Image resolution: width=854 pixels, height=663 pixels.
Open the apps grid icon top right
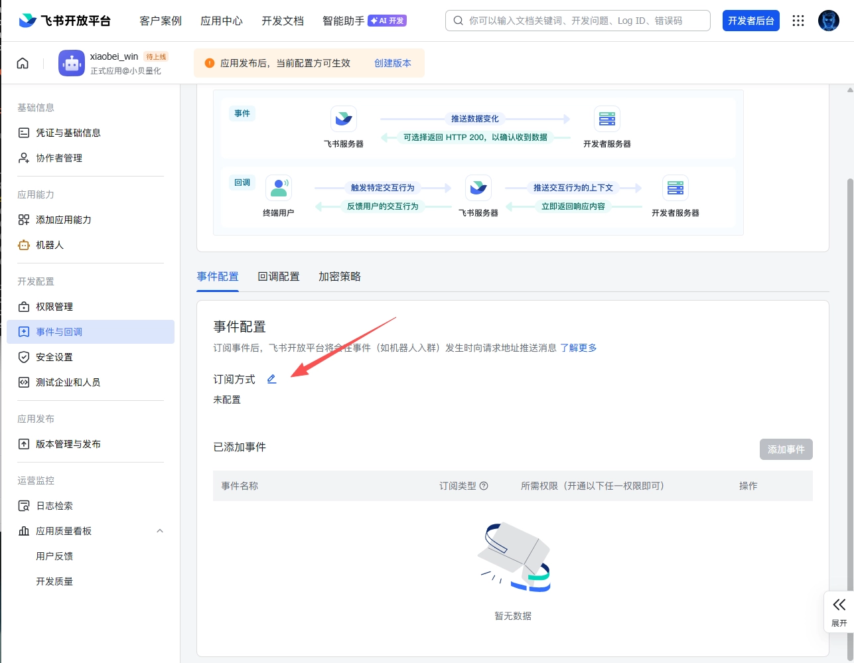point(798,21)
